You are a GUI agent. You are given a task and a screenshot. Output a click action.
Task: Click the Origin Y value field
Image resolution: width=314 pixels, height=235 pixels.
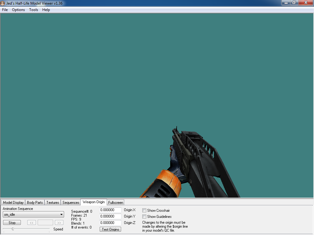pyautogui.click(x=110, y=216)
